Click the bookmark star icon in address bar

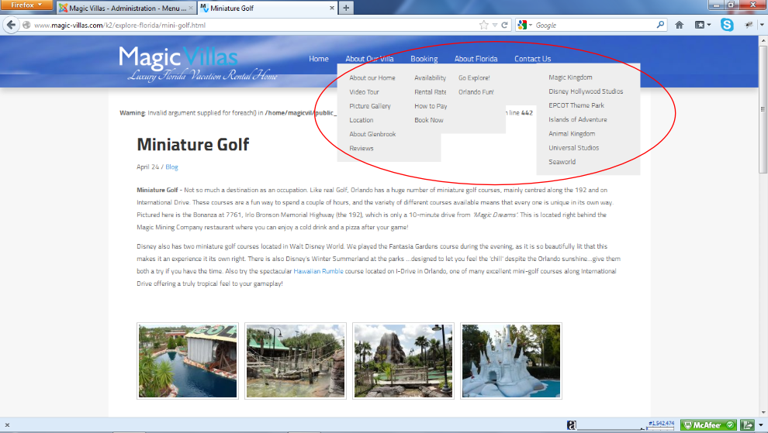click(483, 25)
